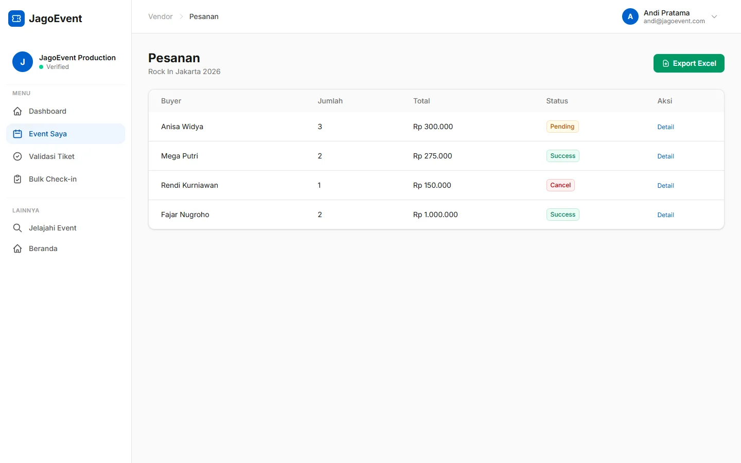
Task: Click Mega Putri's Success status badge
Action: point(563,156)
